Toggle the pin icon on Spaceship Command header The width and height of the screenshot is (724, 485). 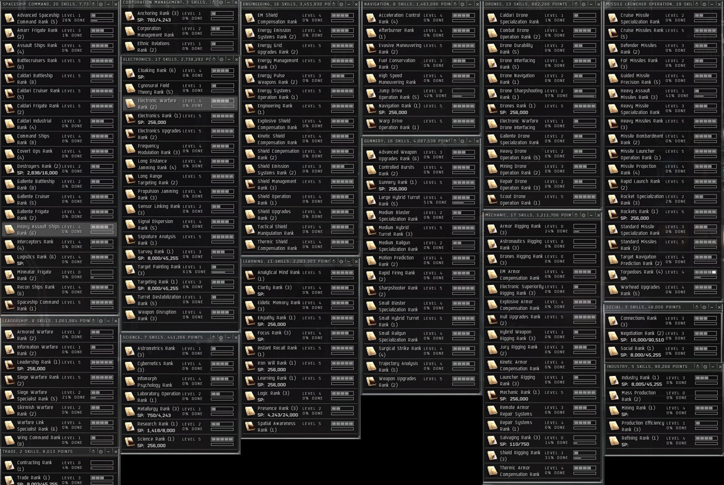tap(93, 4)
